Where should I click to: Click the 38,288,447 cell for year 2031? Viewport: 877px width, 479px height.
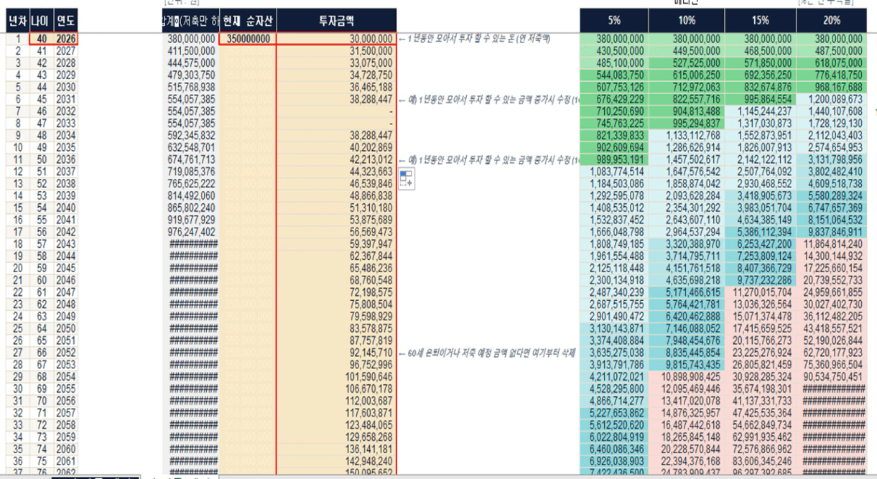coord(336,99)
